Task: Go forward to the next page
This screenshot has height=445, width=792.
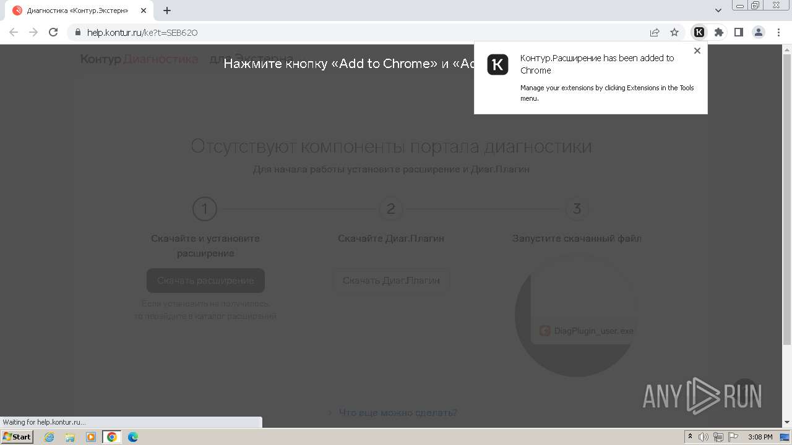Action: (x=33, y=32)
